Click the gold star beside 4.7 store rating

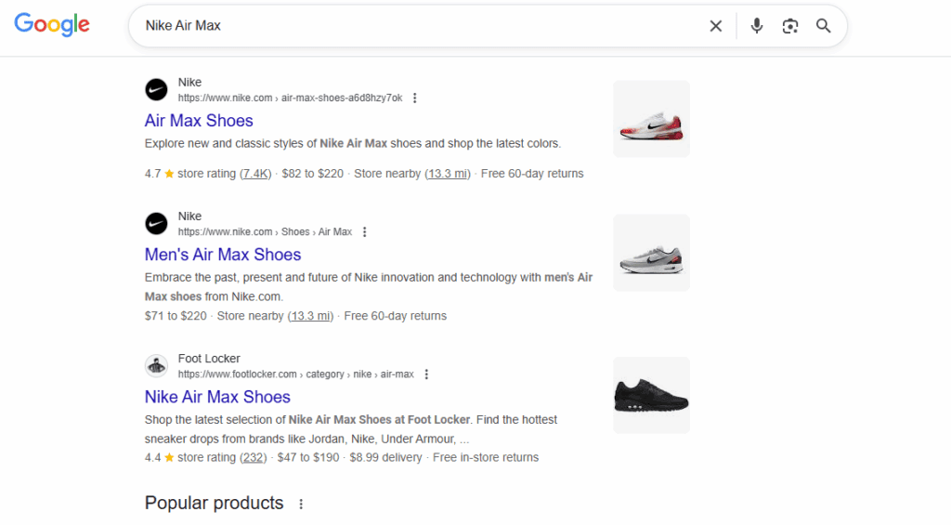(169, 174)
